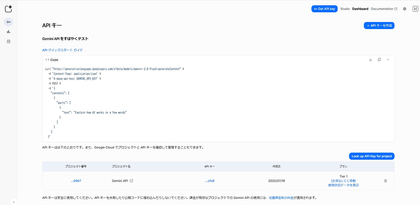The width and height of the screenshot is (420, 205).
Task: Click the "Explain how AI works" text line
Action: [94, 113]
